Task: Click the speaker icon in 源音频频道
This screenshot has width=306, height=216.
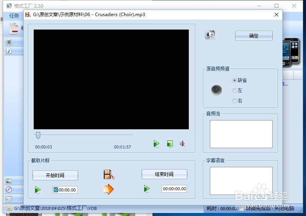Action: pyautogui.click(x=217, y=90)
